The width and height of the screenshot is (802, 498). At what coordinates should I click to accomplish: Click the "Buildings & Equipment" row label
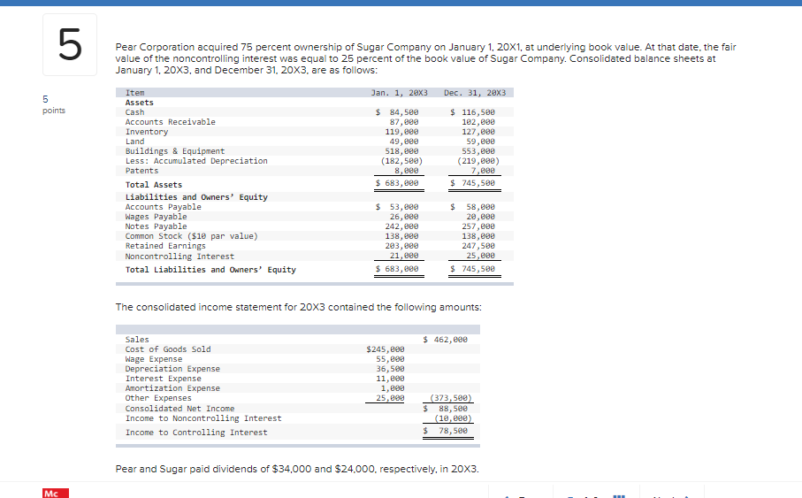point(175,151)
